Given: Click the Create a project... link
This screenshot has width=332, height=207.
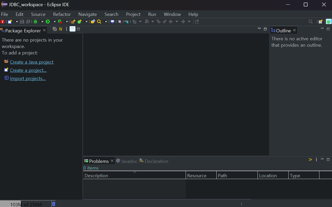Looking at the screenshot, I should tap(28, 70).
